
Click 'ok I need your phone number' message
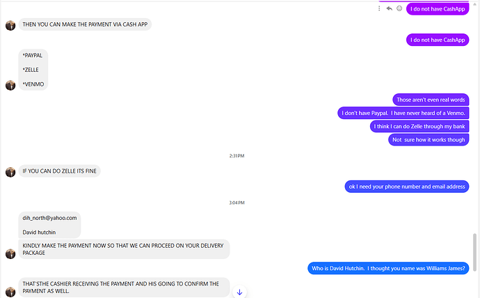click(x=407, y=187)
